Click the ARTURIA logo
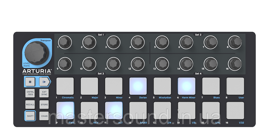The image size is (269, 136). [37, 72]
